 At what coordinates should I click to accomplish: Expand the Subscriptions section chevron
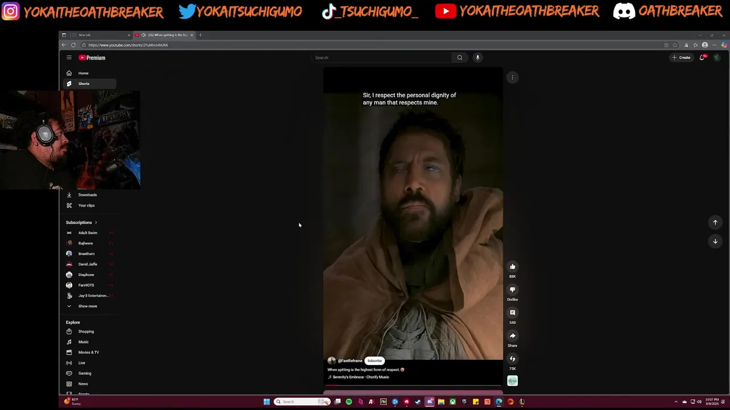[96, 223]
